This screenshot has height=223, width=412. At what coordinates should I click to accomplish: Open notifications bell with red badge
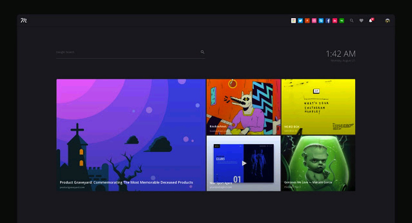click(x=371, y=21)
